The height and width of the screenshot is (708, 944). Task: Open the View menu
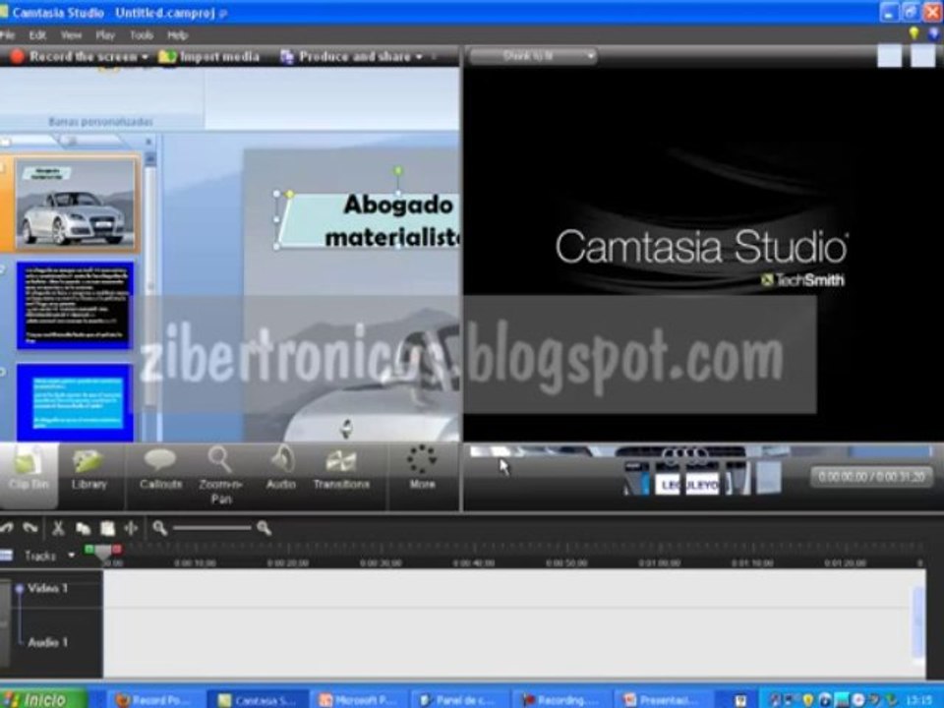point(71,35)
